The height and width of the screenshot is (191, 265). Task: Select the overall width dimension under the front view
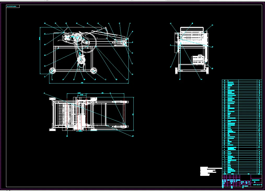89,83
